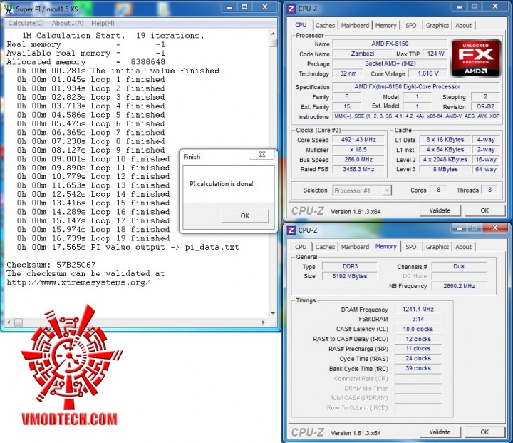
Task: Close the Finish dialog with X button
Action: click(x=261, y=154)
